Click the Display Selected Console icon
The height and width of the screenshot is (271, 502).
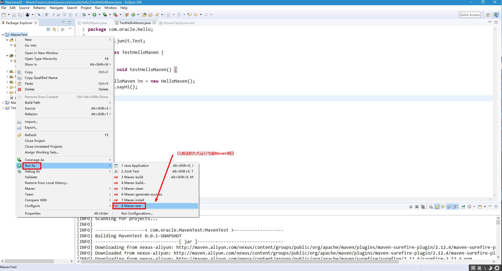click(x=469, y=207)
